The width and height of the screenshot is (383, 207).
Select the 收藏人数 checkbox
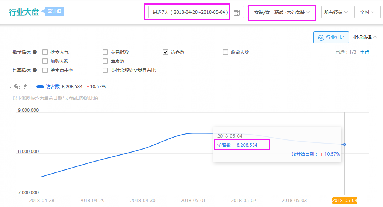point(226,52)
